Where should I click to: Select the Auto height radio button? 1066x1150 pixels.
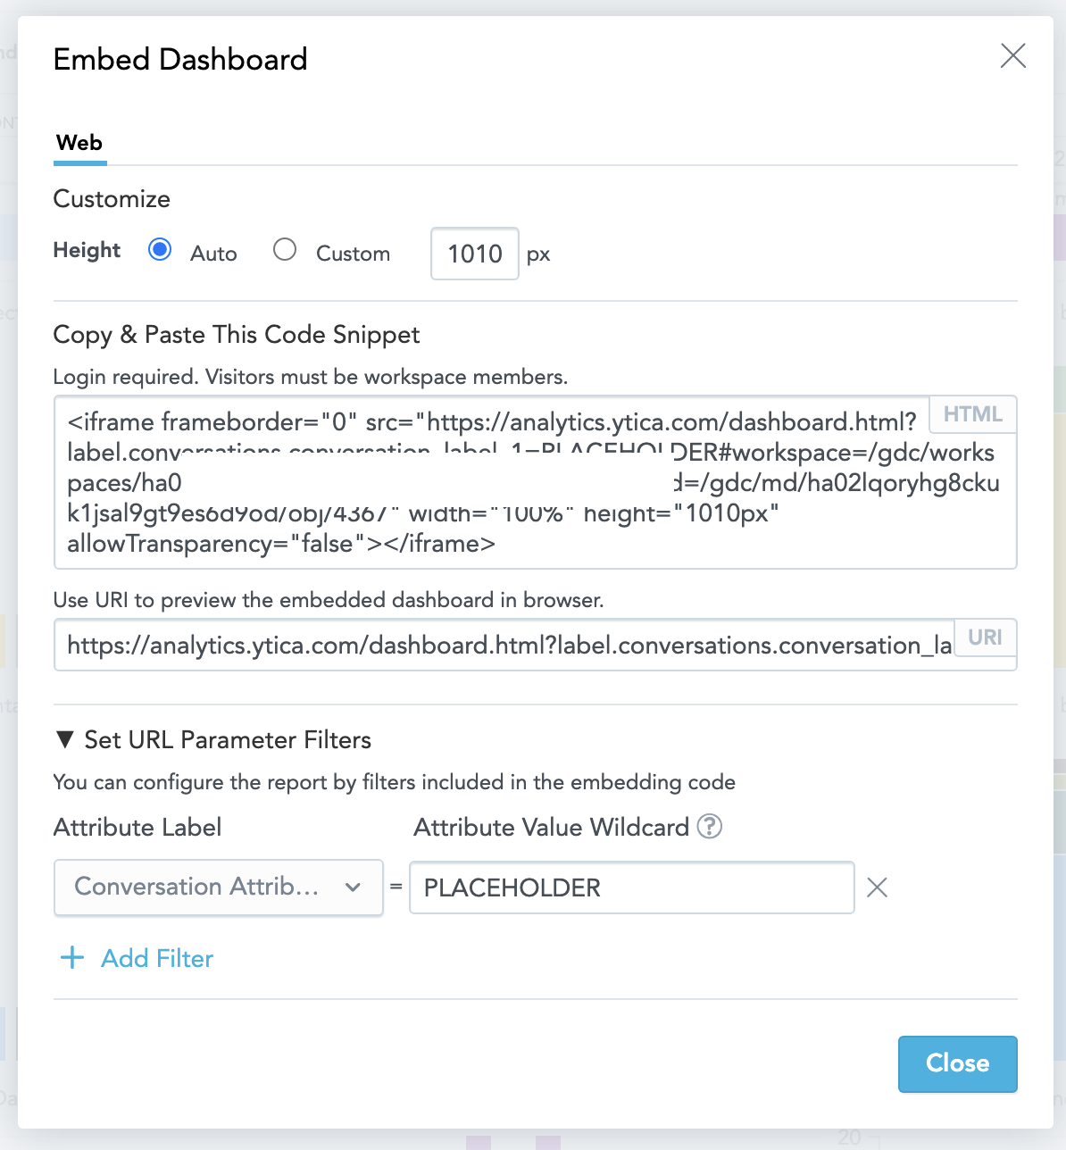(x=161, y=250)
